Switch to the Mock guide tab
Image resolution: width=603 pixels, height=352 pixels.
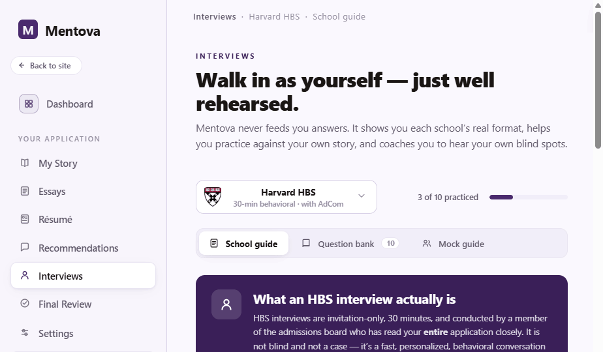453,243
